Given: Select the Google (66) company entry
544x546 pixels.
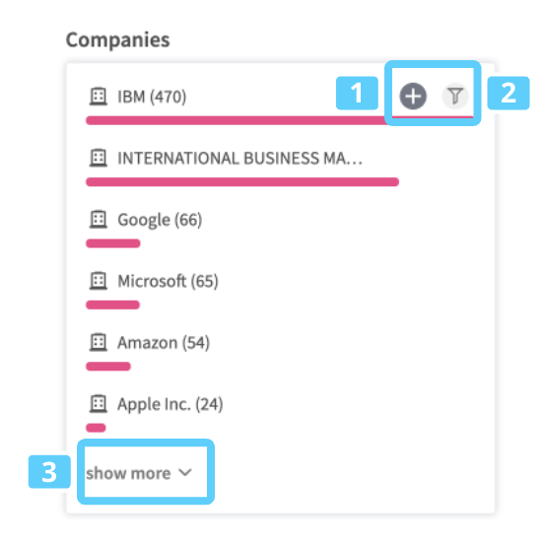Looking at the screenshot, I should pyautogui.click(x=160, y=220).
